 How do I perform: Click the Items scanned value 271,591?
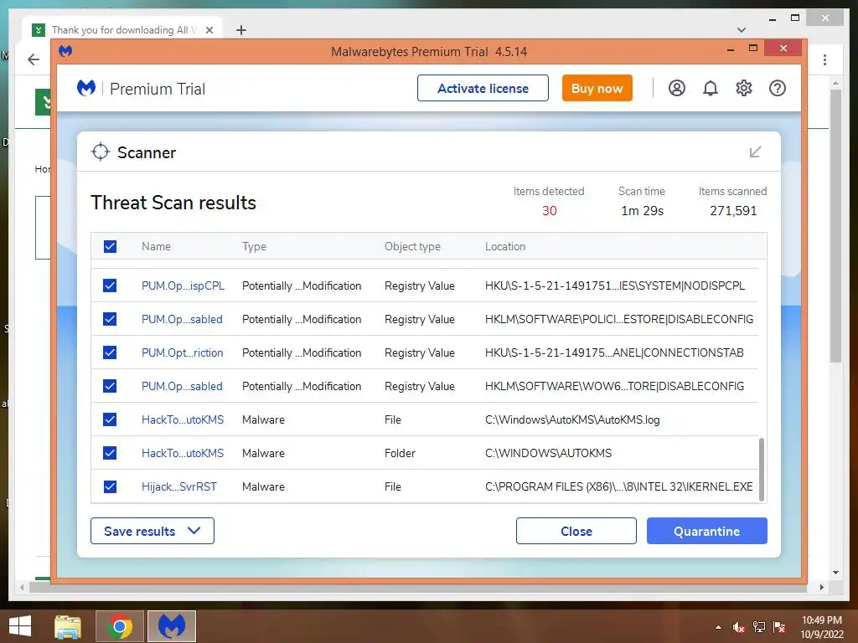click(733, 210)
